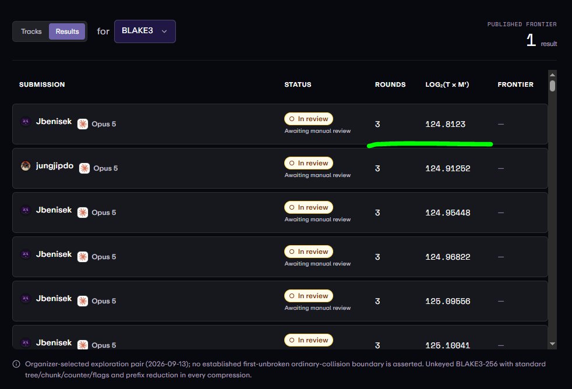Switch to the Tracks tab
Image resolution: width=572 pixels, height=389 pixels.
click(x=31, y=31)
